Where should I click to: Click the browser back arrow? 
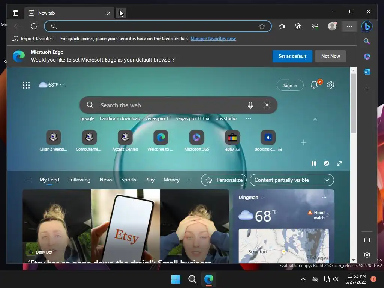[x=17, y=26]
